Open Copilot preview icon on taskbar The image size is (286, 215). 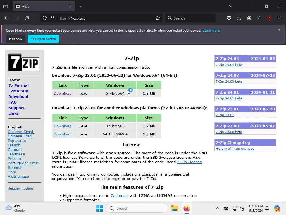277,208
